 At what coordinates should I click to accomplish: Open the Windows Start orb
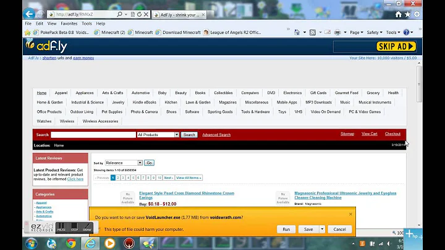point(32,243)
